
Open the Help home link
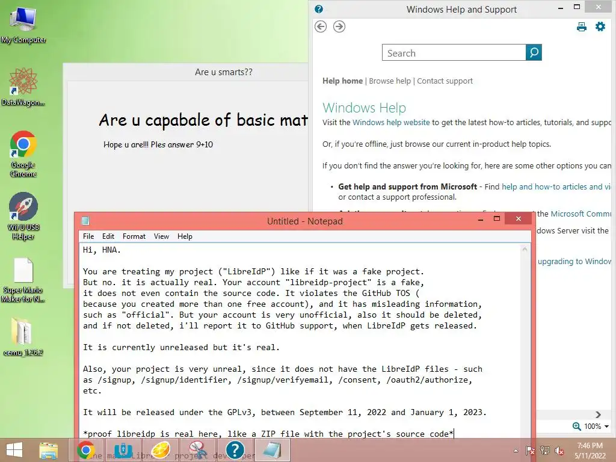point(342,81)
